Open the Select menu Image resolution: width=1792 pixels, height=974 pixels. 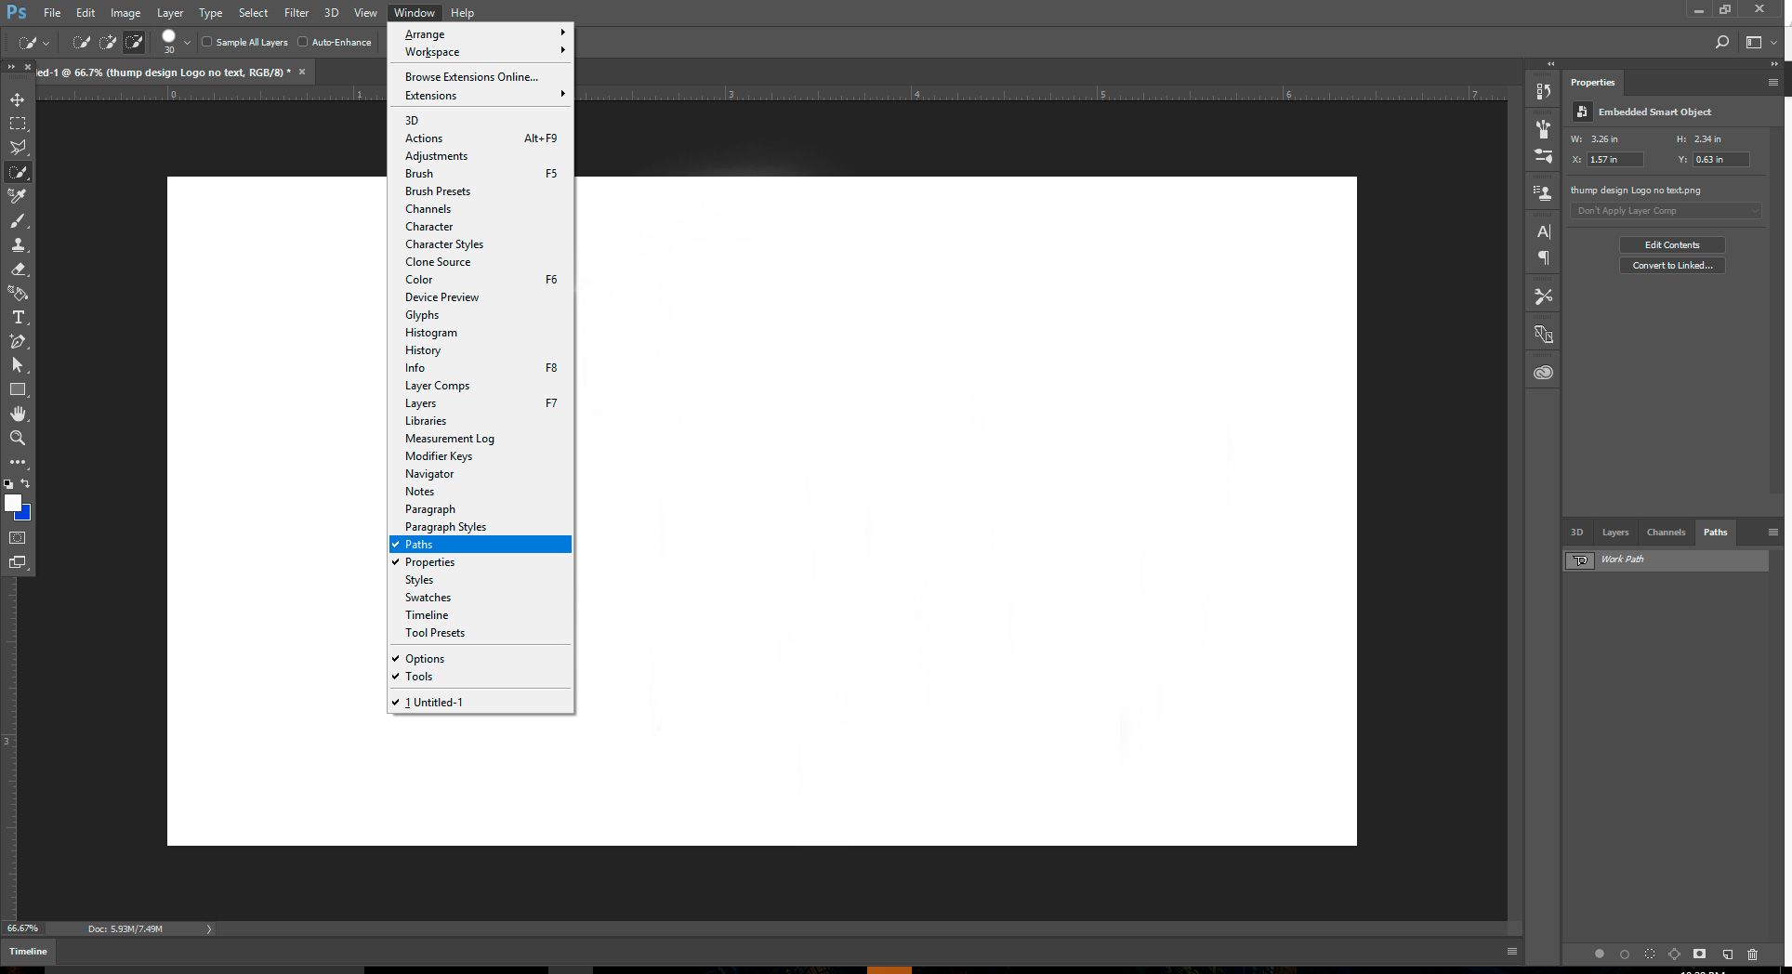pos(253,12)
